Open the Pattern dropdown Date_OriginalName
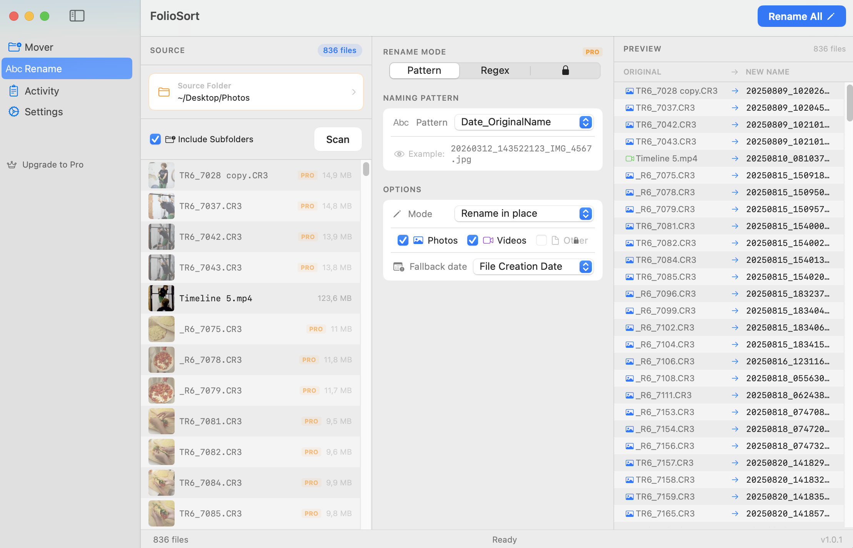Viewport: 853px width, 548px height. coord(524,122)
